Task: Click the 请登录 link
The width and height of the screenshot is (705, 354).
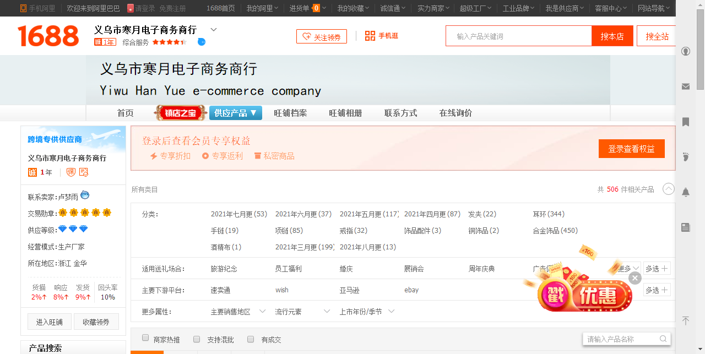Action: 145,8
